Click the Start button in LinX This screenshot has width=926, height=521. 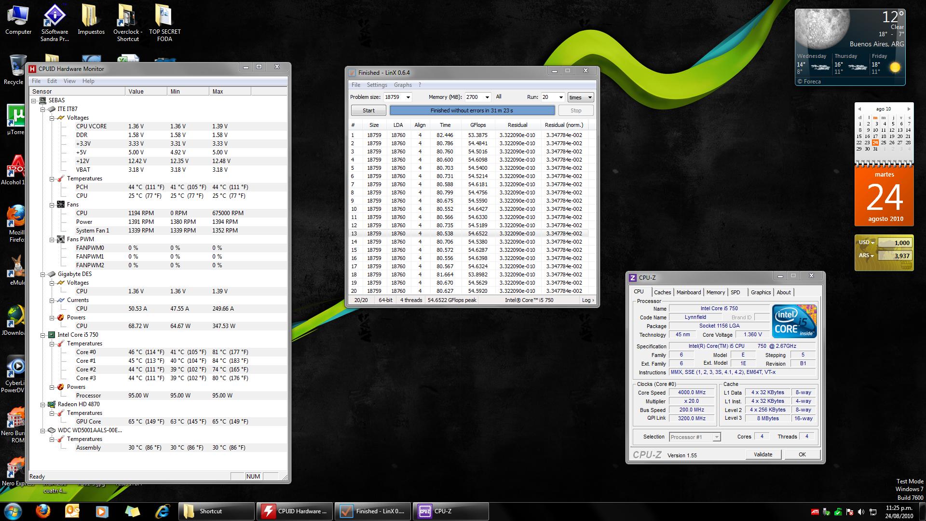368,110
